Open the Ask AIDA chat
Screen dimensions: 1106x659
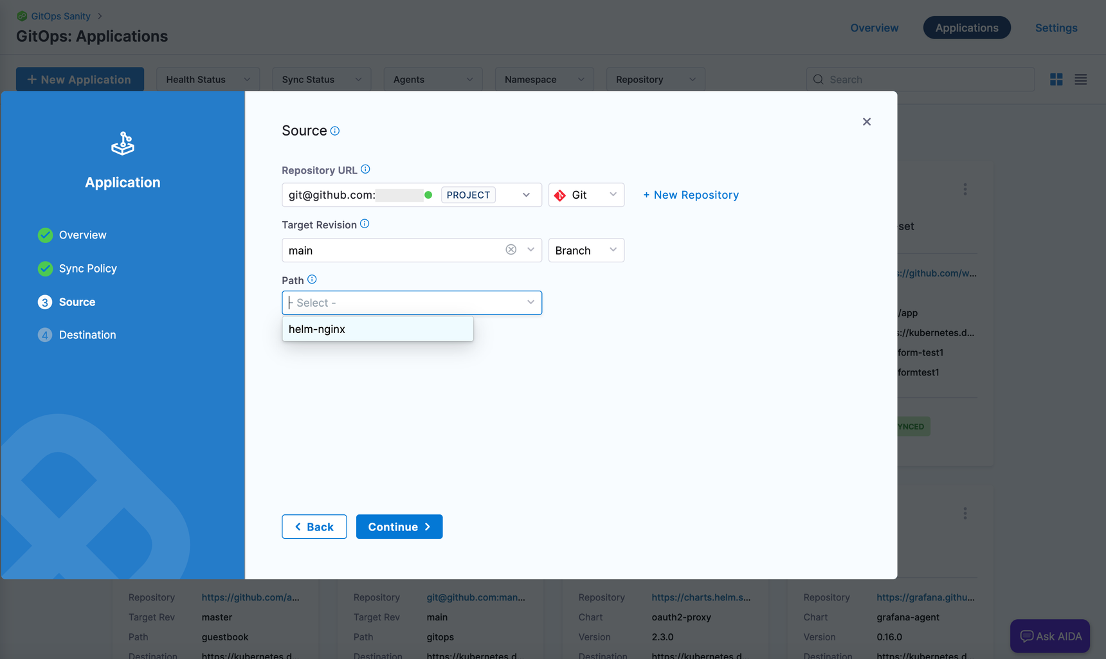click(1049, 636)
